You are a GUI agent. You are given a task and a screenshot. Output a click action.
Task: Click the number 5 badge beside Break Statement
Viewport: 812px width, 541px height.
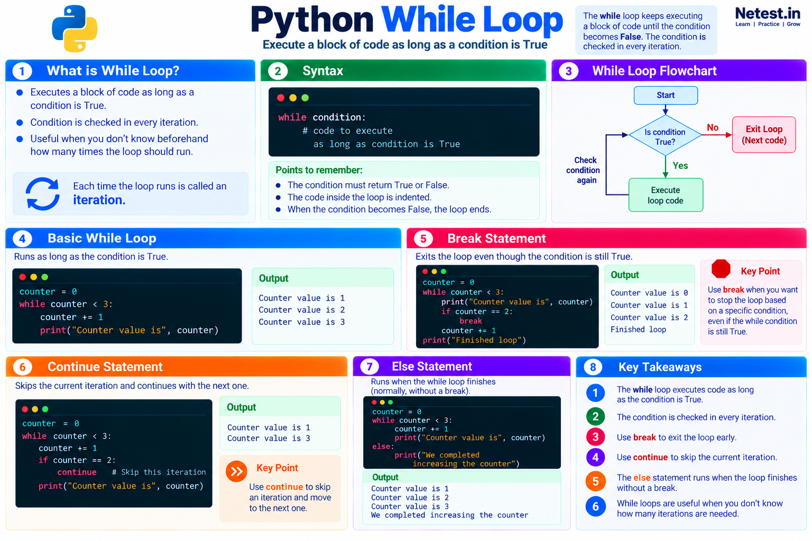click(x=423, y=239)
